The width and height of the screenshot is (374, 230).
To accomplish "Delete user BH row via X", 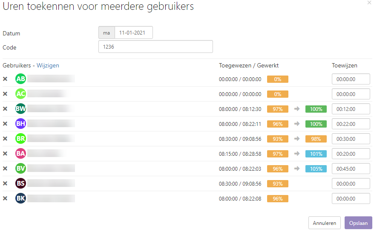I will [x=5, y=124].
